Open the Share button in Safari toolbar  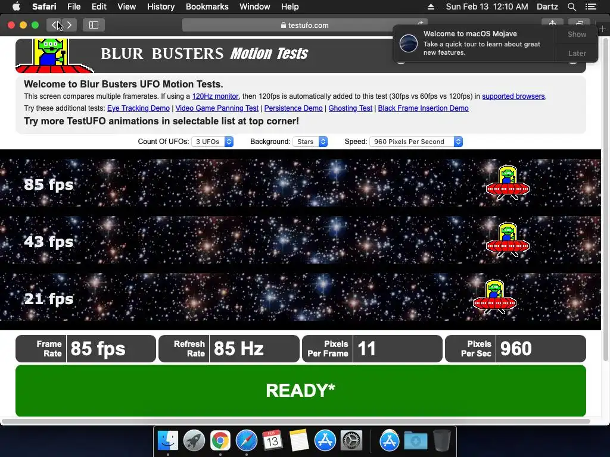[x=552, y=24]
